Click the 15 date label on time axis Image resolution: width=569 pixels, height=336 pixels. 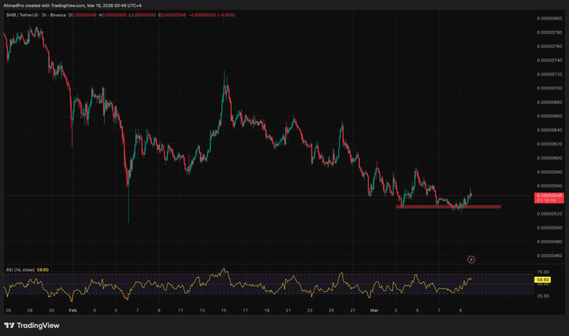pyautogui.click(x=223, y=309)
